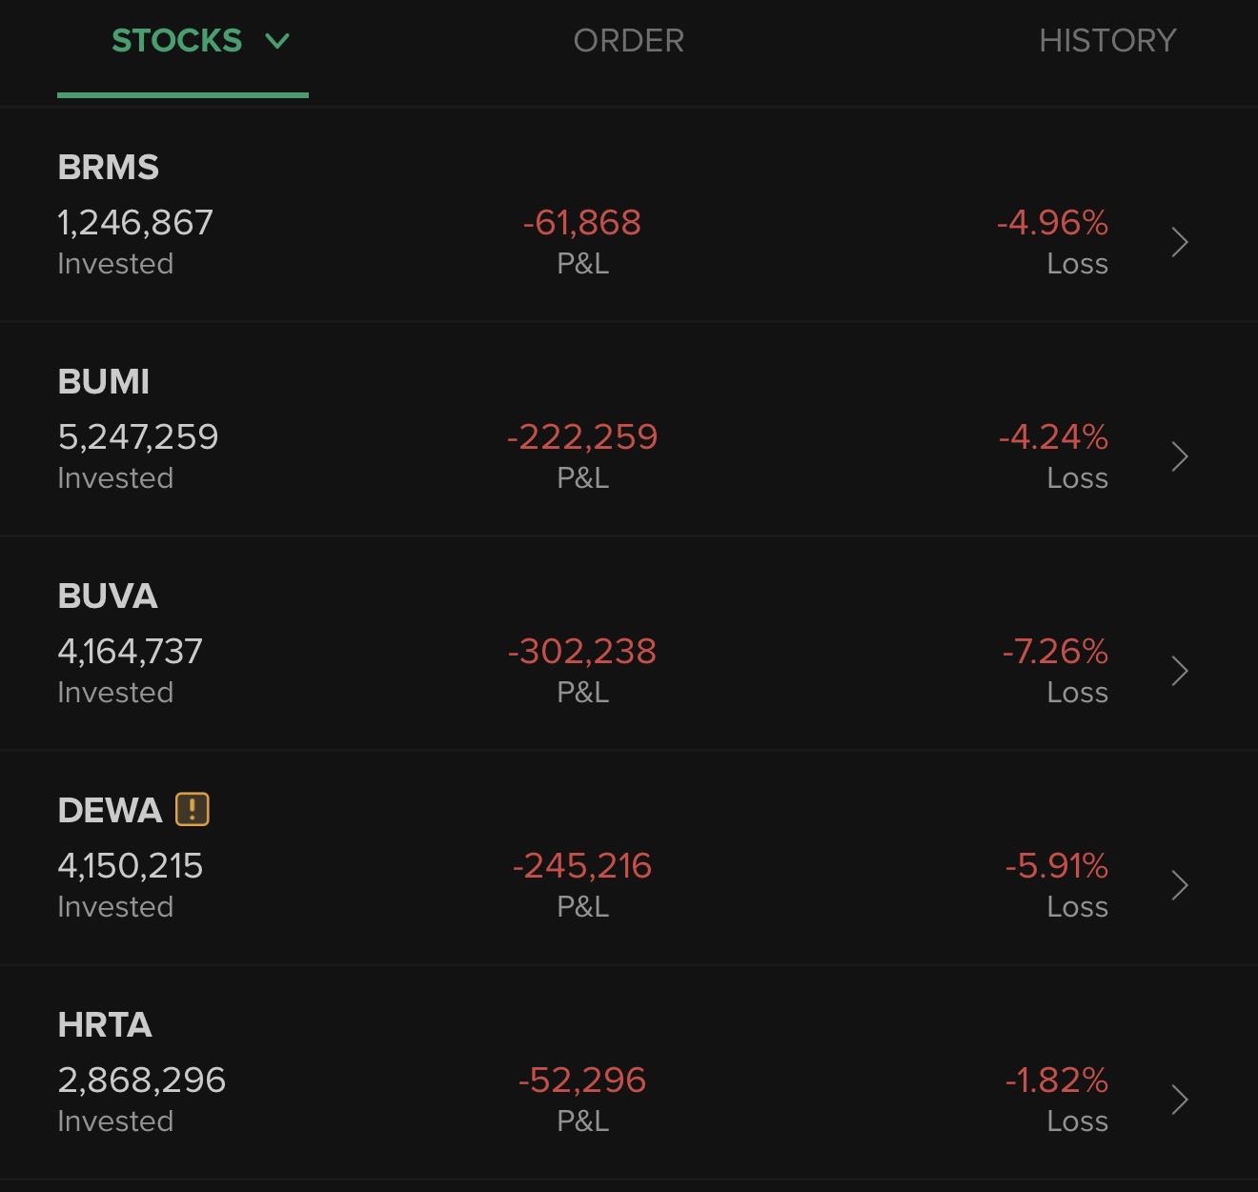Click the DEWA warning notice icon
Viewport: 1258px width, 1192px height.
coord(193,810)
